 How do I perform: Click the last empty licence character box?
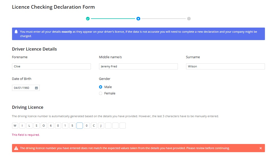pos(123,126)
